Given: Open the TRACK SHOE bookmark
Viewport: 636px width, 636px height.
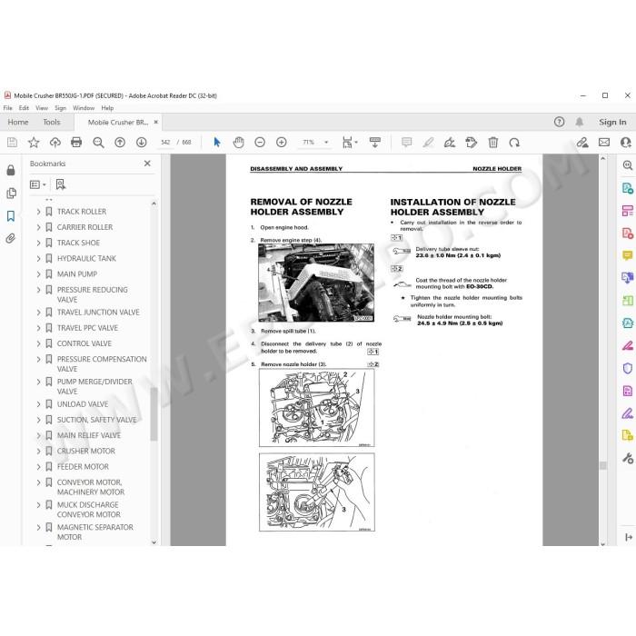Looking at the screenshot, I should [x=78, y=243].
